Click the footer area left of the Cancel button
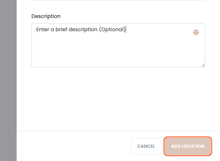 tap(74, 146)
